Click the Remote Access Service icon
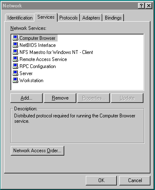 click(15, 59)
